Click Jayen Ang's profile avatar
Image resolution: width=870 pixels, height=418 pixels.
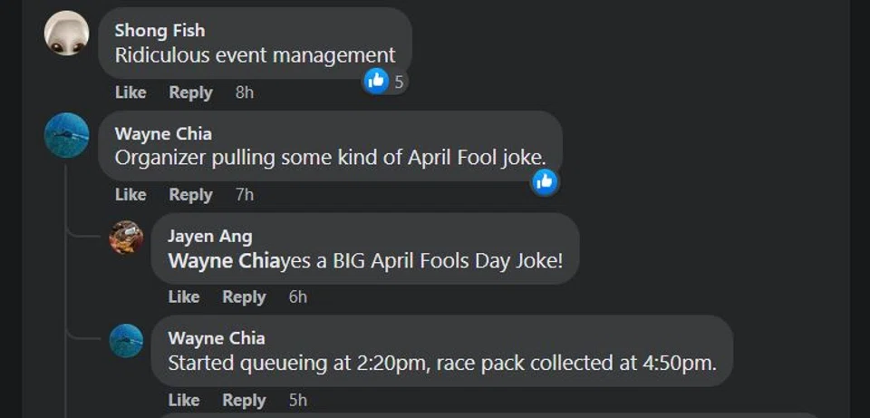click(x=126, y=238)
